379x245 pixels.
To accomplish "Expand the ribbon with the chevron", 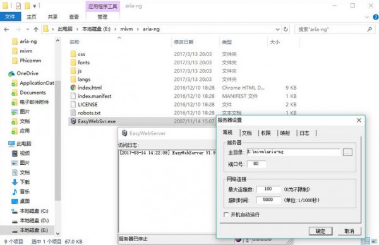I will pos(367,17).
